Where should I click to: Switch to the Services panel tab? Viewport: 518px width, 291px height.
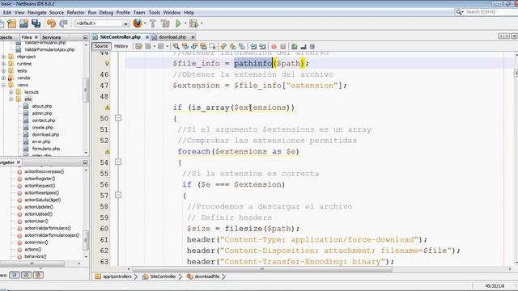(51, 37)
